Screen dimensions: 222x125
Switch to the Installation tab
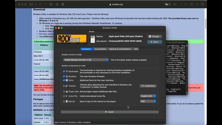(x=86, y=49)
